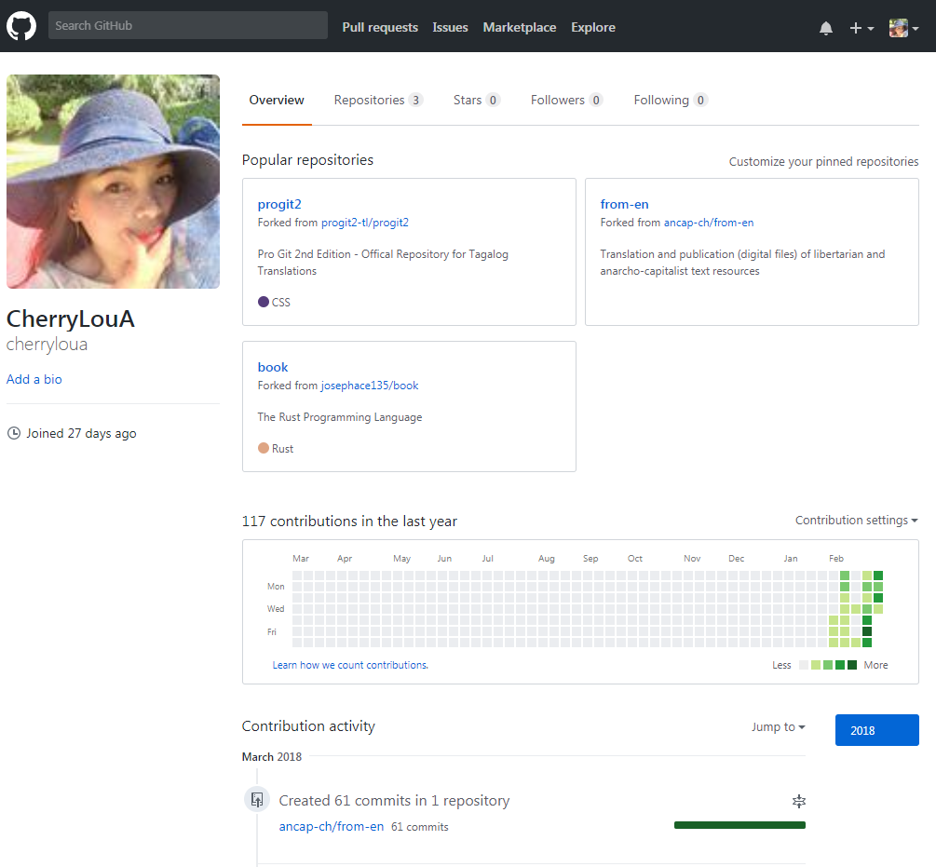Image resolution: width=936 pixels, height=867 pixels.
Task: Click the orange Rust language dot
Action: tap(264, 448)
